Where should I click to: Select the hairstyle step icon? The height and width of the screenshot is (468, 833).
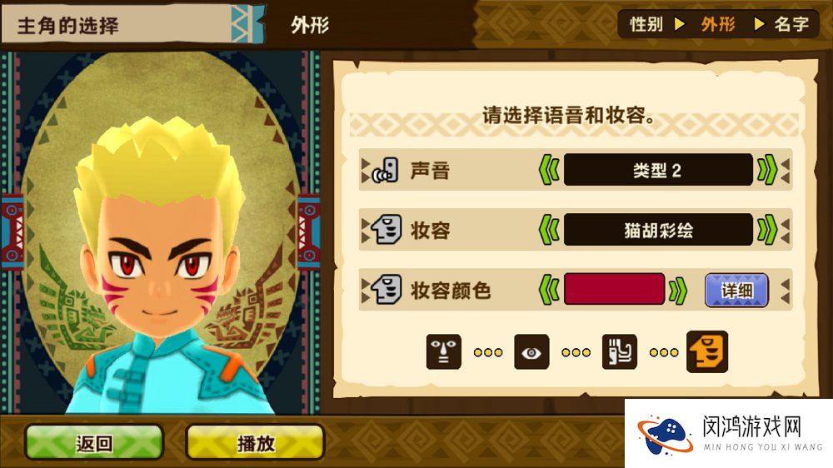coord(620,351)
